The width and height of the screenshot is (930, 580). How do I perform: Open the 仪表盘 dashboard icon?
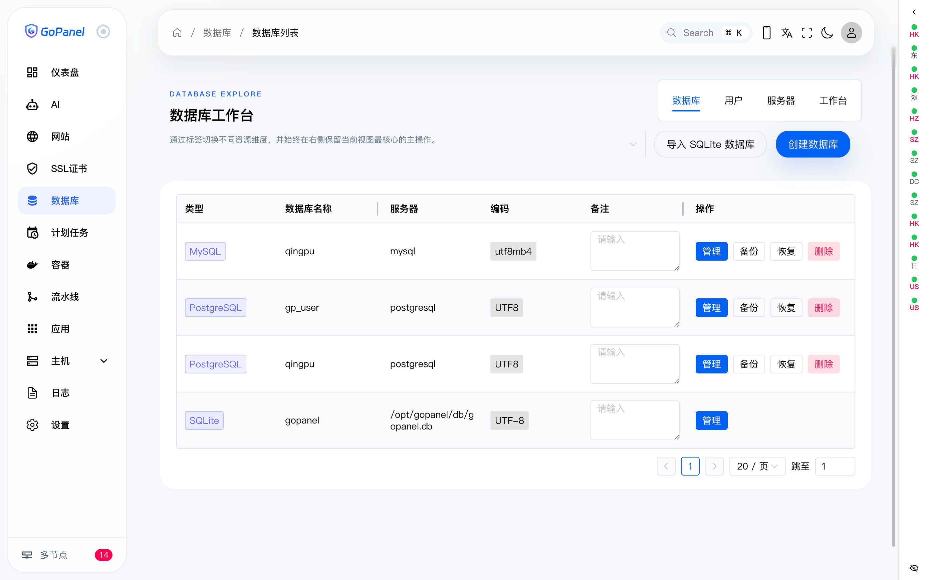32,72
